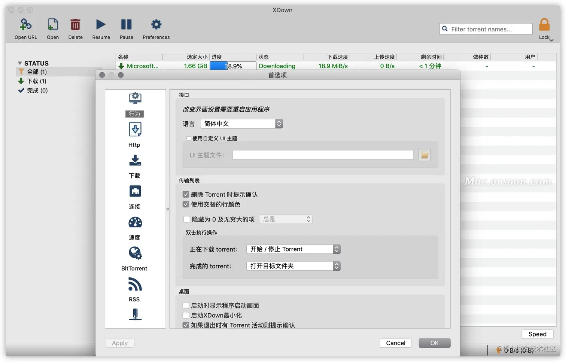Select the partially visible last sidebar section icon
566x362 pixels.
tap(135, 314)
